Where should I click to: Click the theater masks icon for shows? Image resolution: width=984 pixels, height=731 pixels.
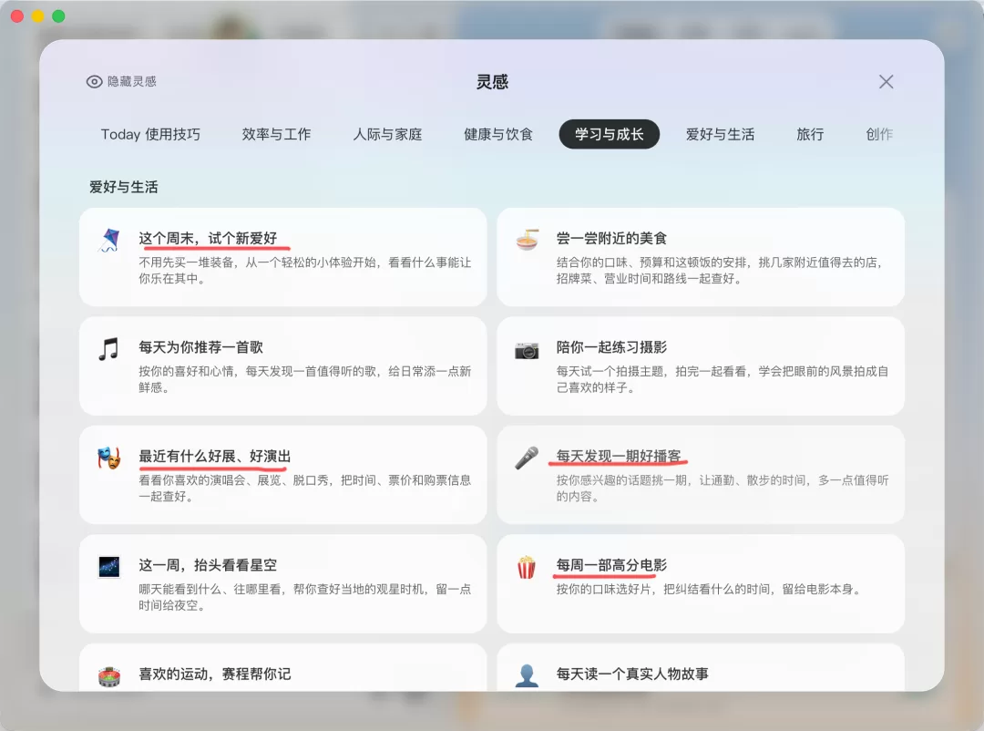coord(109,458)
